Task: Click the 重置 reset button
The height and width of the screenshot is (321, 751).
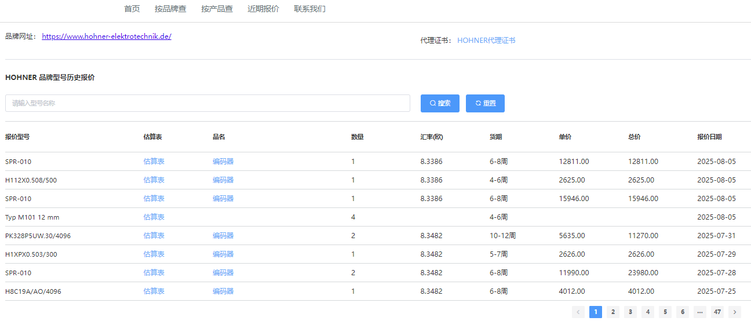Action: (x=485, y=103)
